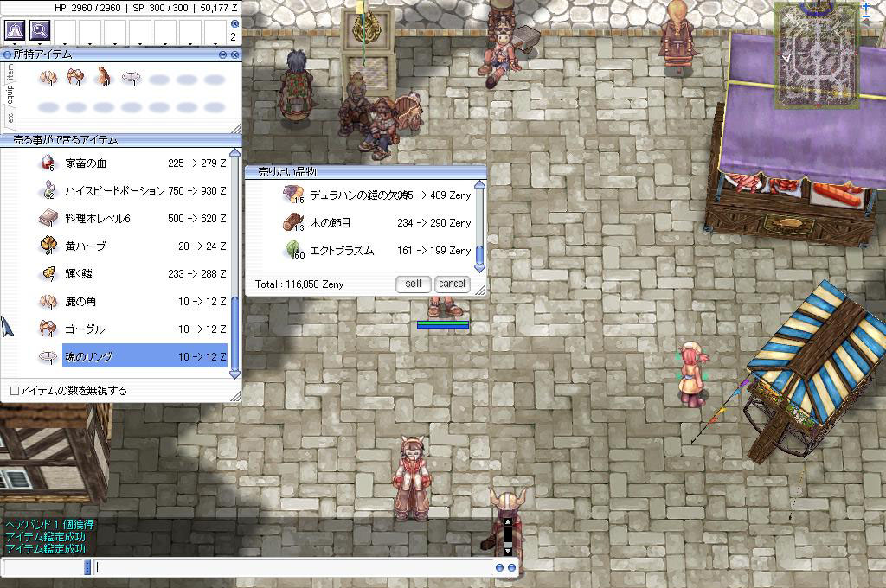Click the resize grip of the sellable items window

pyautogui.click(x=235, y=397)
